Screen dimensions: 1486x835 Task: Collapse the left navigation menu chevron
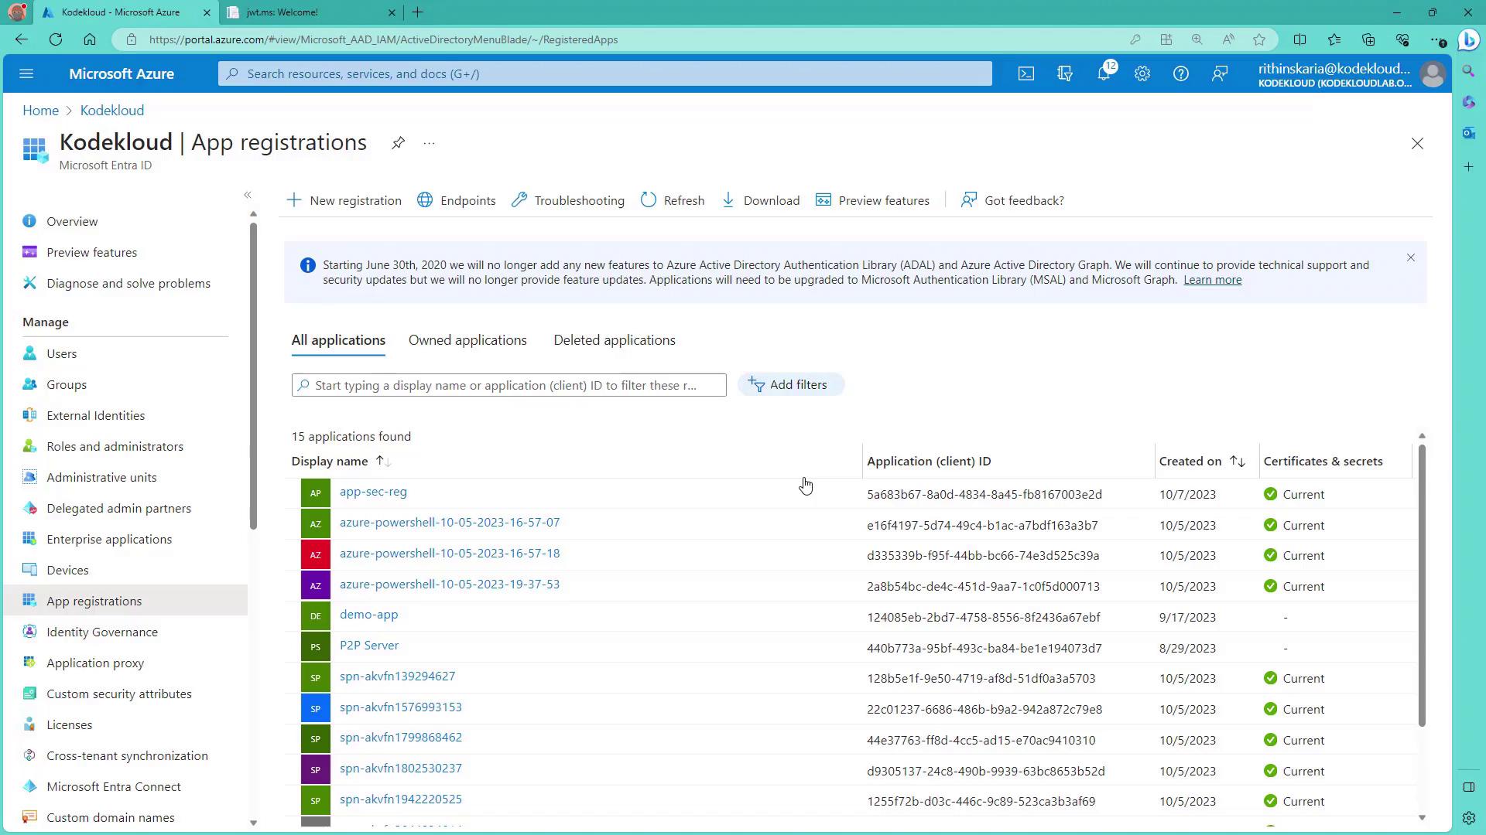248,195
